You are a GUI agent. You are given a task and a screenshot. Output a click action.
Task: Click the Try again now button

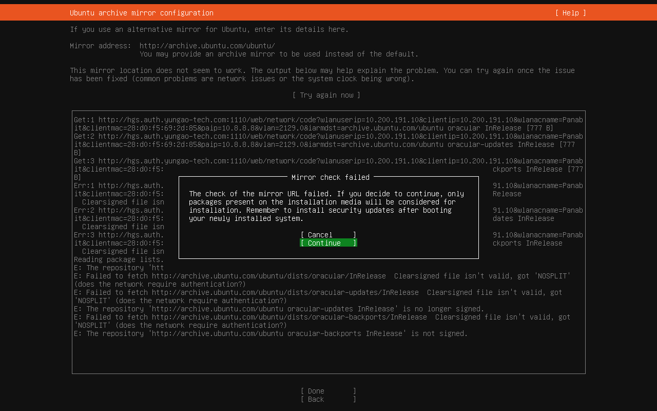coord(326,95)
